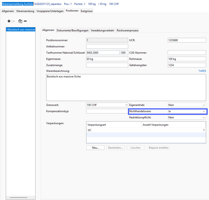Viewport: 209px width, 200px height.
Task: Click into the Warenbezeichnung text area
Action: [x=126, y=87]
